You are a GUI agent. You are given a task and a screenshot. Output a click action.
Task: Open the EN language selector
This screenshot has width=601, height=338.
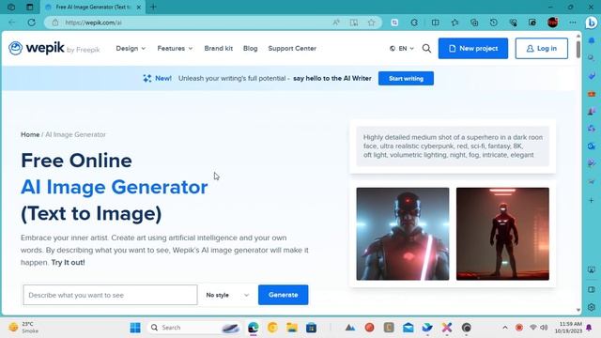coord(402,48)
